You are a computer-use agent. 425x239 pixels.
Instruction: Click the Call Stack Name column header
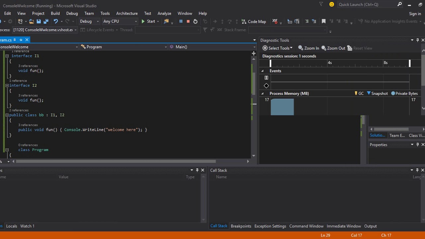pyautogui.click(x=221, y=177)
